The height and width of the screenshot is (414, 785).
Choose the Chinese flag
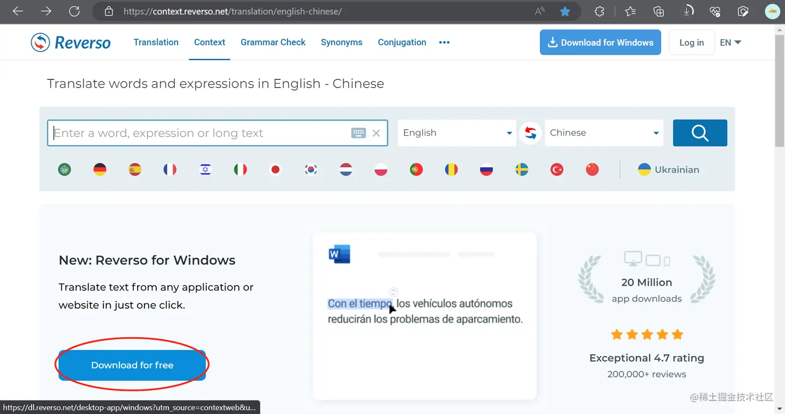[592, 170]
